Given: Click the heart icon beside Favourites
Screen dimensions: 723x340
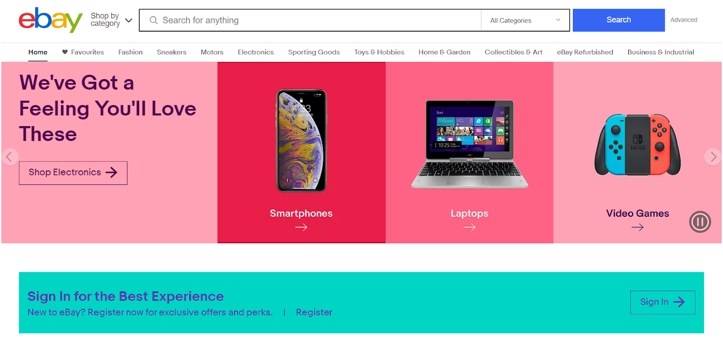Looking at the screenshot, I should point(65,52).
